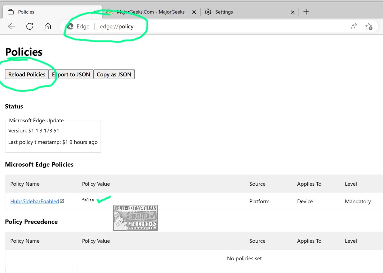Image resolution: width=383 pixels, height=273 pixels.
Task: Select the false policy value
Action: pos(88,200)
